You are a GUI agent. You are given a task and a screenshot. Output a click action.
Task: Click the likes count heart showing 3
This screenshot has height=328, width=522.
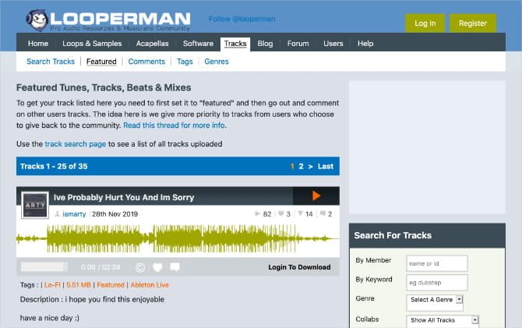(281, 213)
